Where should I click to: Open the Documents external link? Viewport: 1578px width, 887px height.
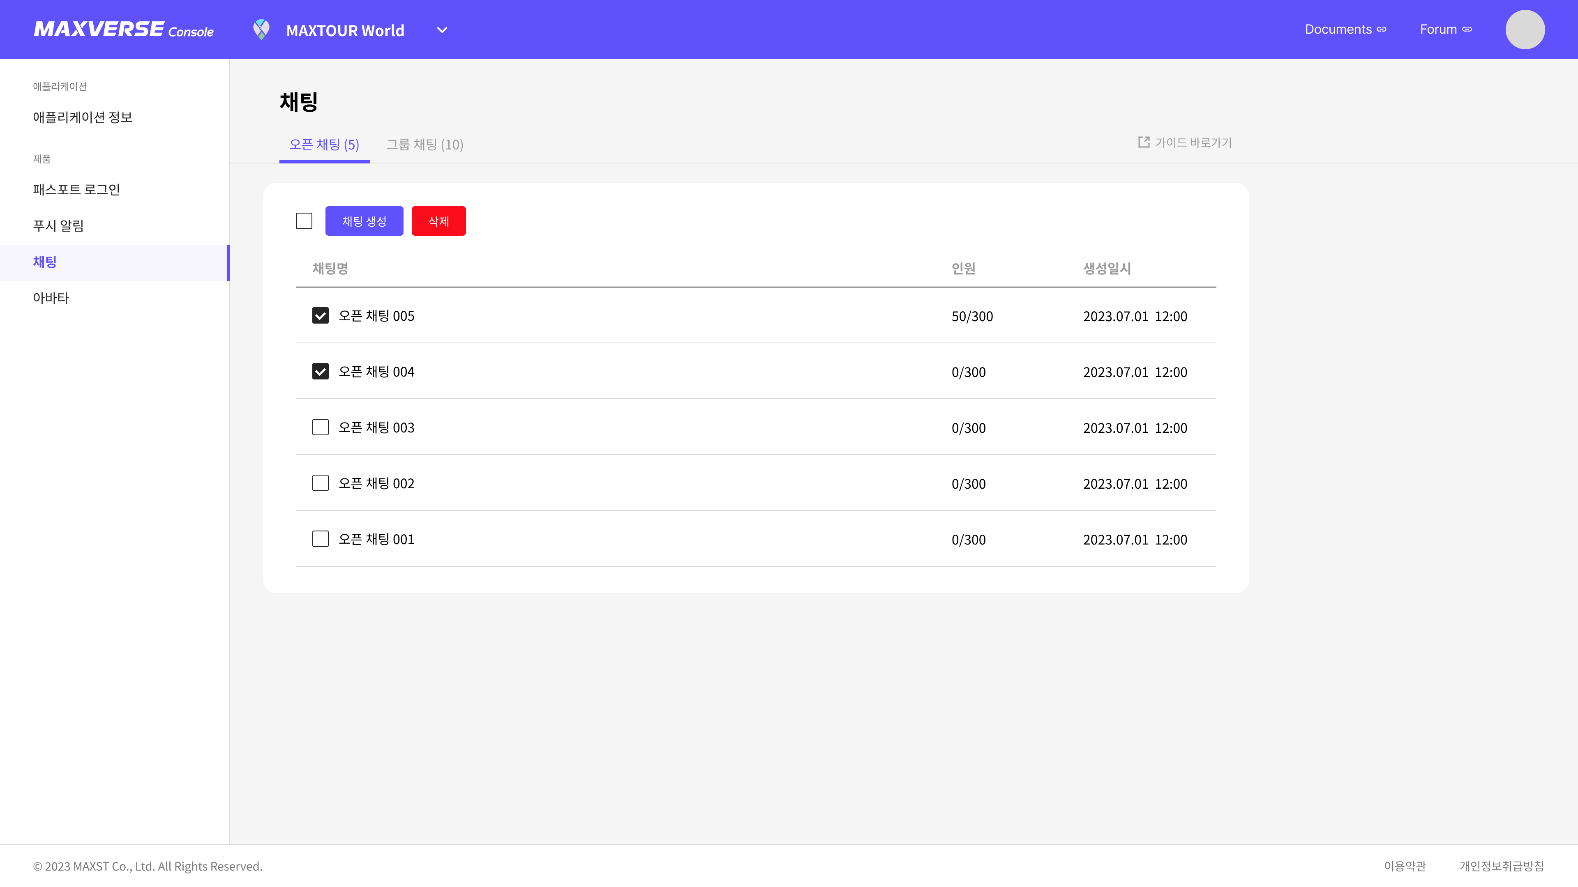[x=1345, y=30]
